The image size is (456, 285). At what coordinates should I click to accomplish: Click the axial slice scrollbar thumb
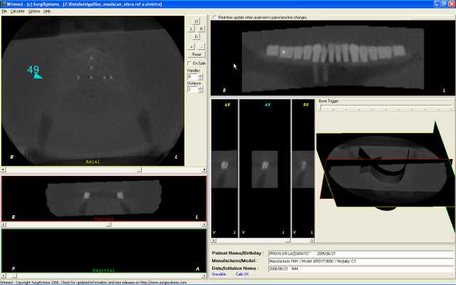click(x=140, y=170)
